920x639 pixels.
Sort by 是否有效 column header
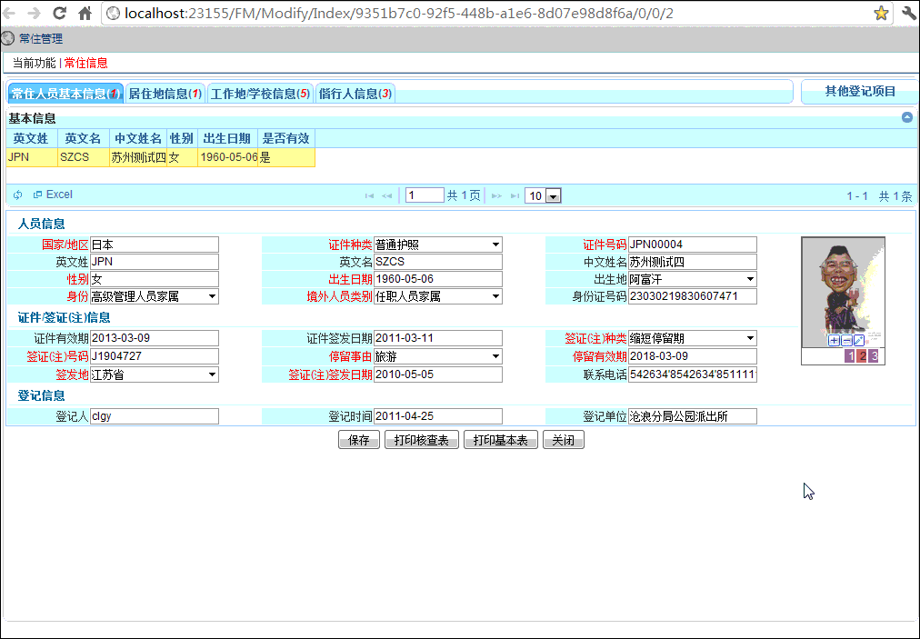(x=285, y=138)
